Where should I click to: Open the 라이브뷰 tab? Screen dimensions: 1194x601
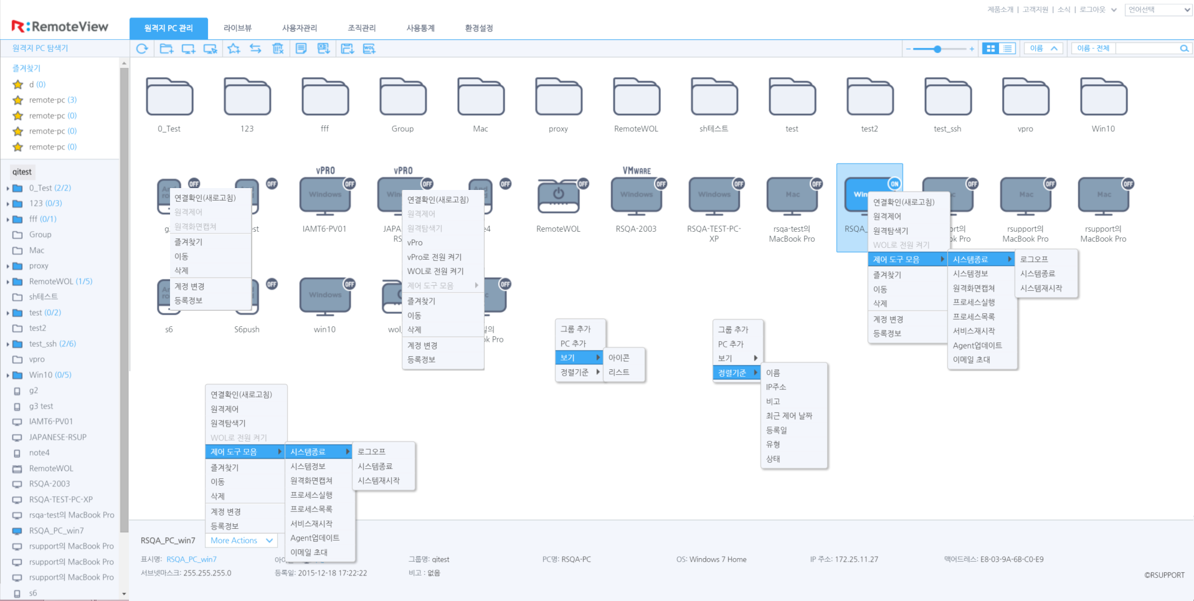pyautogui.click(x=237, y=28)
